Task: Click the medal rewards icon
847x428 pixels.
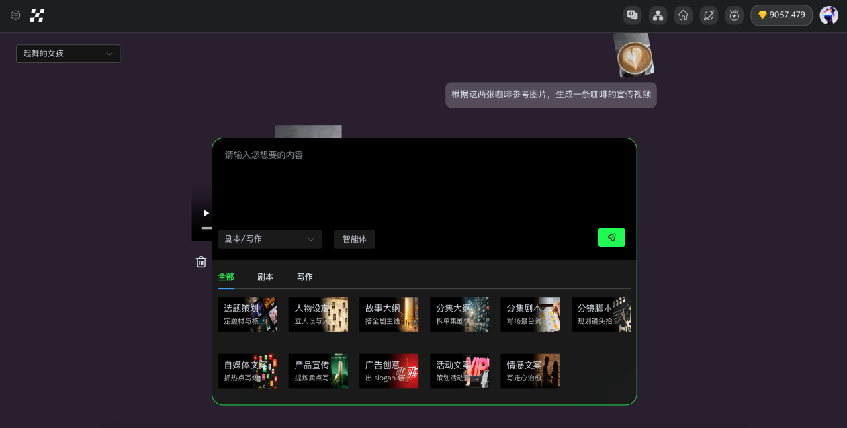Action: pos(734,15)
